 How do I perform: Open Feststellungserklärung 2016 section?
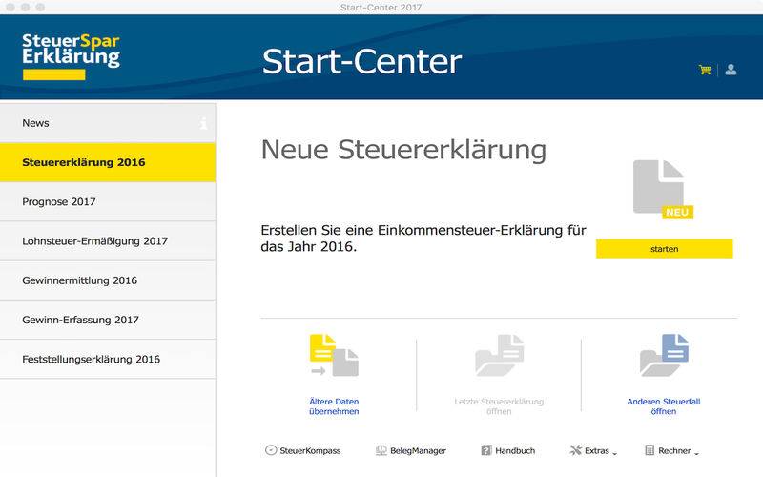point(108,360)
